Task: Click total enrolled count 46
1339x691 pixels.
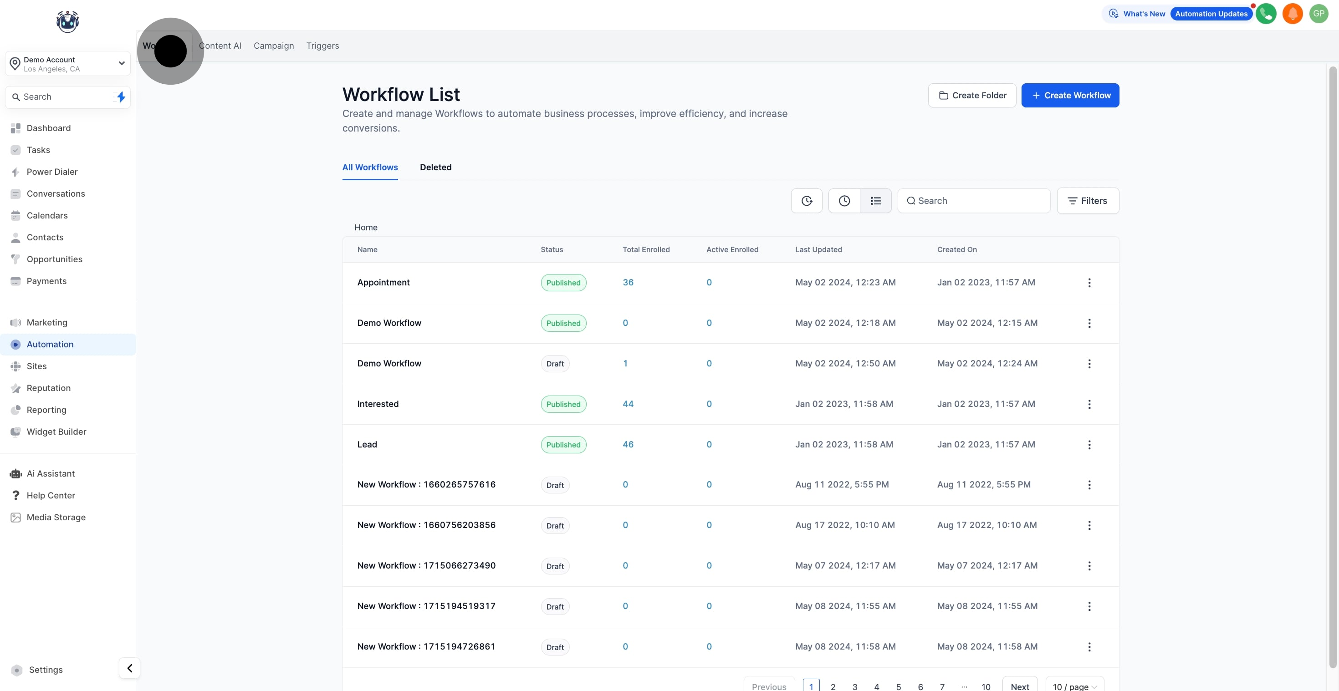Action: click(x=628, y=444)
